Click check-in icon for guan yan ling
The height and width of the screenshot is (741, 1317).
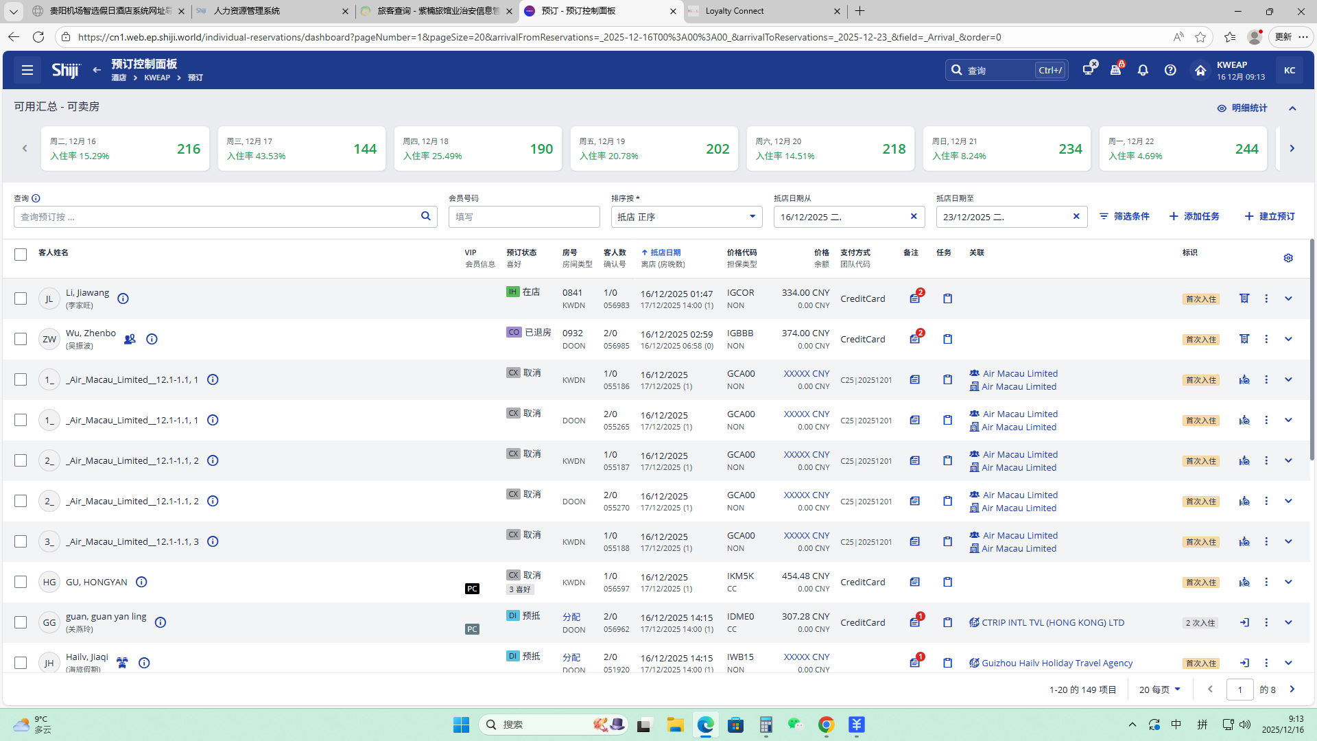click(1244, 622)
